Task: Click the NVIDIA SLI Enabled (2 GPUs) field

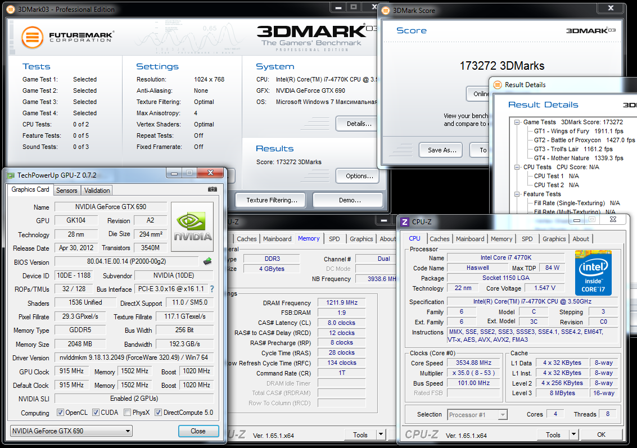Action: click(134, 399)
